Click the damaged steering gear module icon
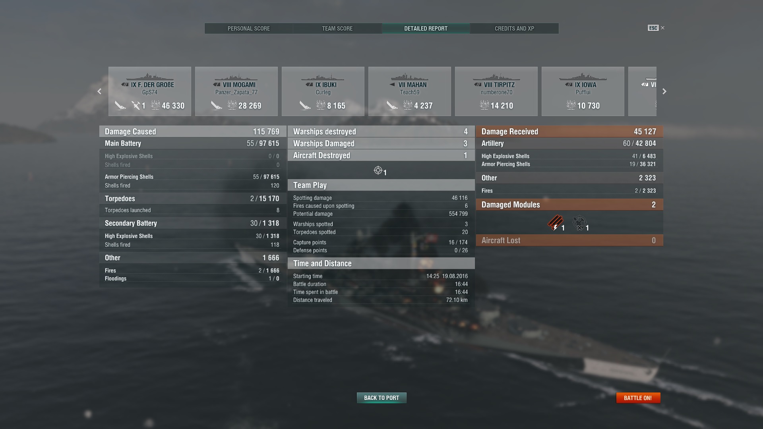 click(x=579, y=223)
